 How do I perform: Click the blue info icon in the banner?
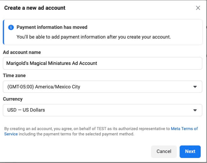tap(11, 27)
